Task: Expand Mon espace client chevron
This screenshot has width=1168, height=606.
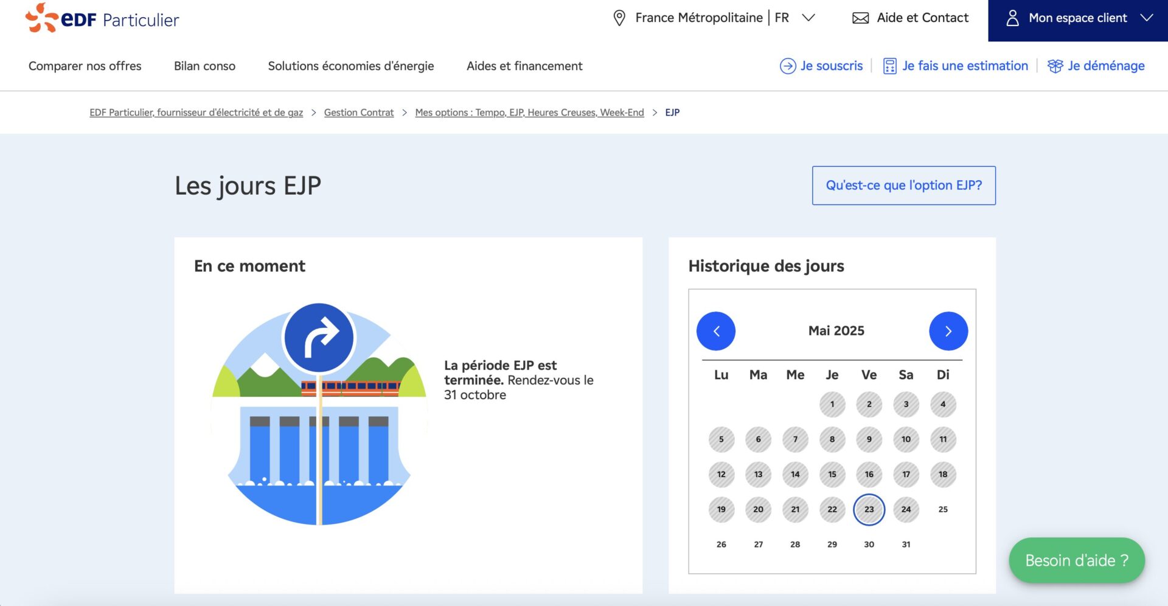Action: 1147,18
